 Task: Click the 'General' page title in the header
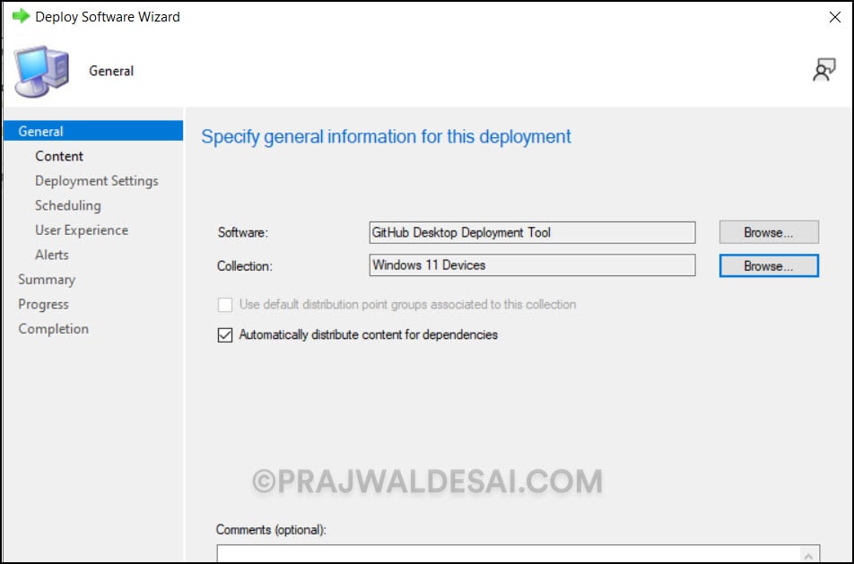(111, 72)
